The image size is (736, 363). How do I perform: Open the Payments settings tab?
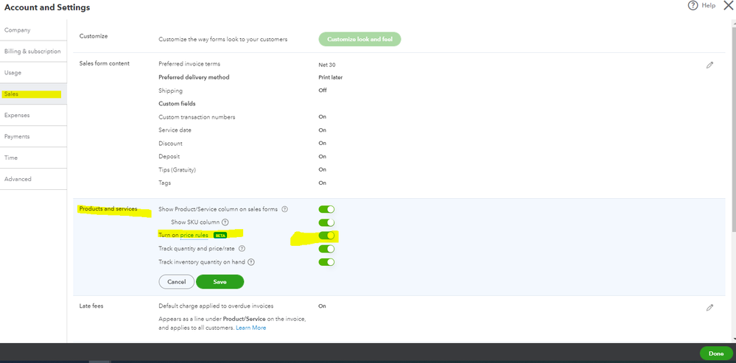click(33, 136)
